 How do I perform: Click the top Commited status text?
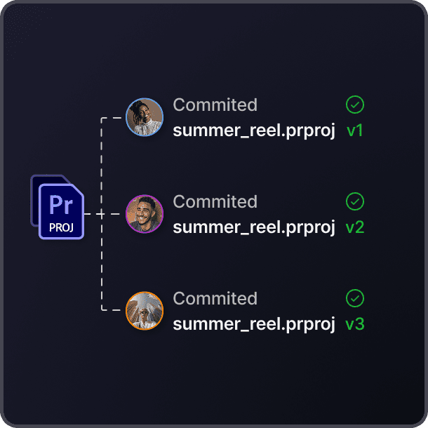(x=215, y=105)
